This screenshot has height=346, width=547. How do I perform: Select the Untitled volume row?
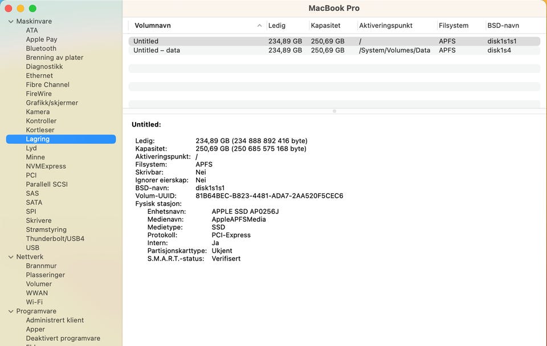coord(334,41)
